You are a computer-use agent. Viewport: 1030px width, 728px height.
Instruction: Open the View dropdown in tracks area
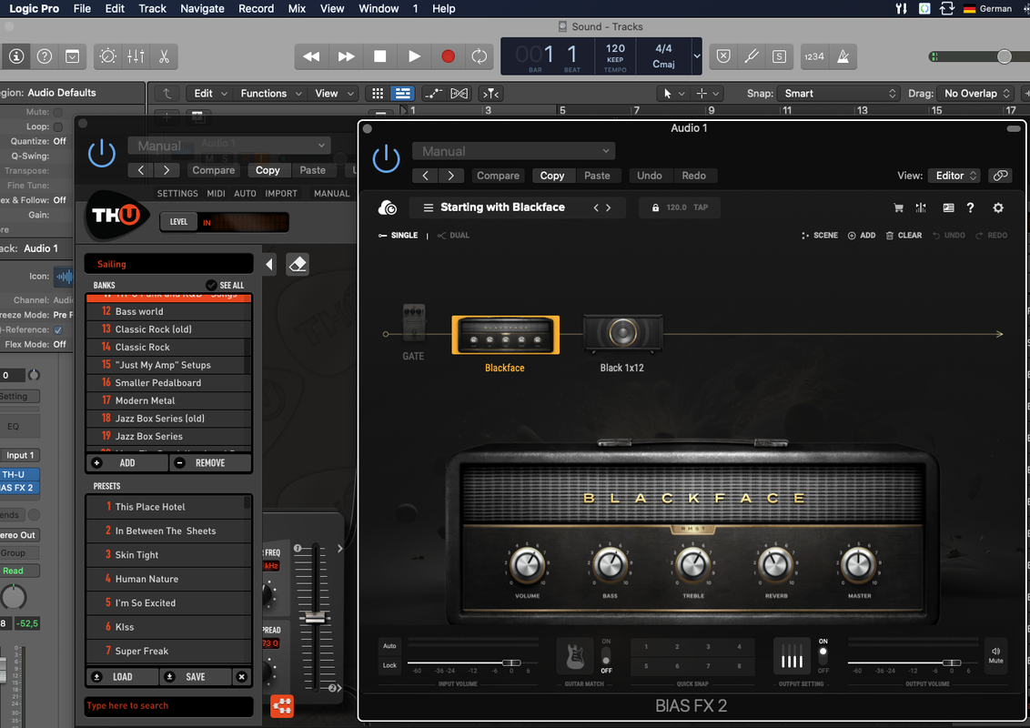[334, 94]
